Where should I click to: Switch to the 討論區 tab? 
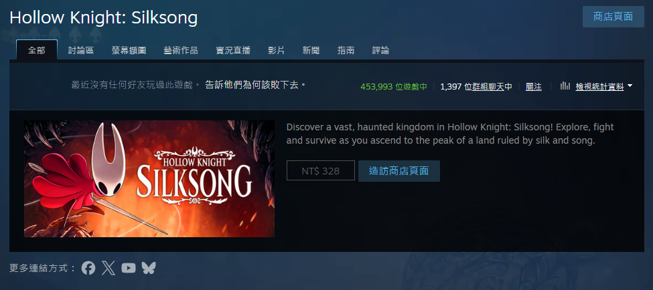coord(81,51)
